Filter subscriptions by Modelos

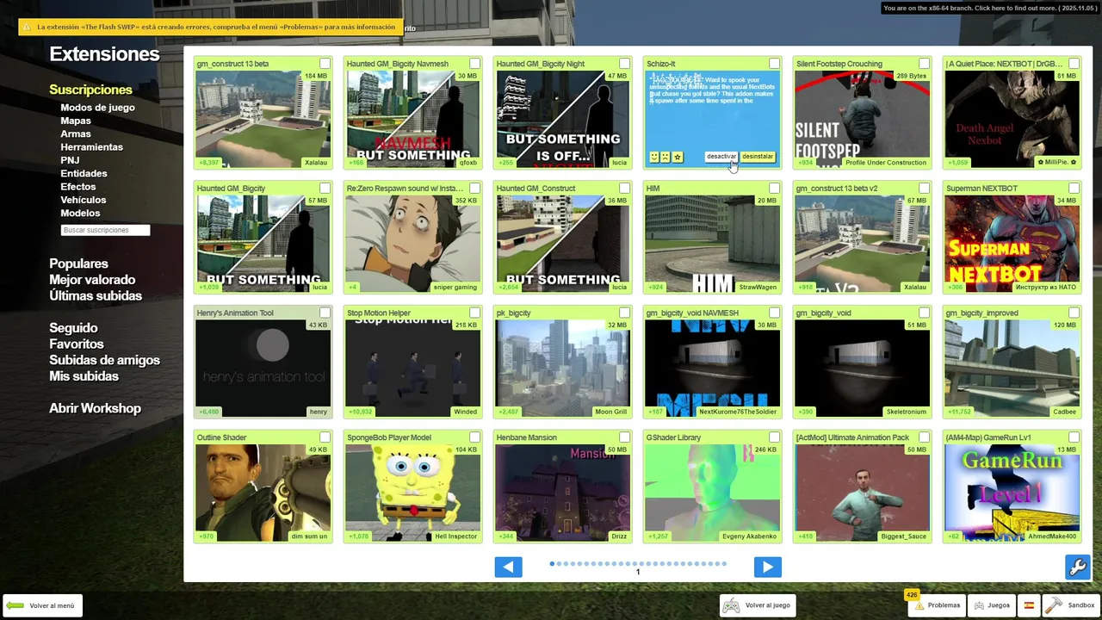click(80, 213)
